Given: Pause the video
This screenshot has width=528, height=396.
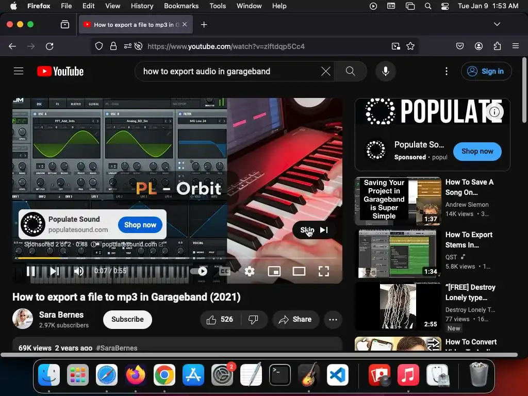Looking at the screenshot, I should click(x=31, y=271).
